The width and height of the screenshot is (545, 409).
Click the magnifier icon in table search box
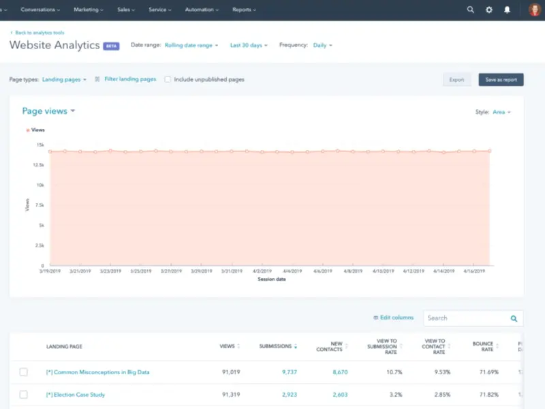pyautogui.click(x=514, y=318)
